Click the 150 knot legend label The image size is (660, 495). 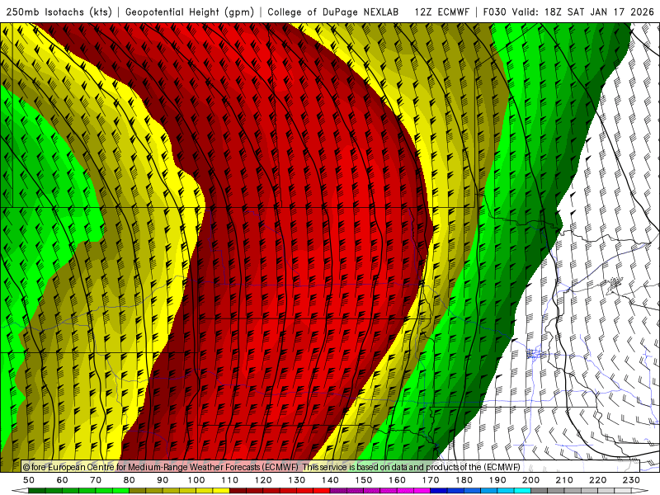point(363,480)
